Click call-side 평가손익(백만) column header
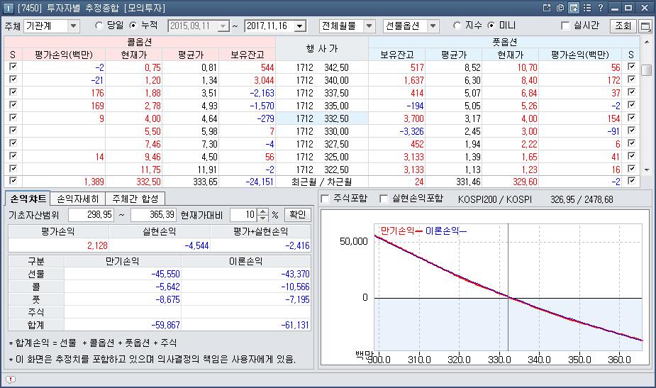The image size is (656, 388). click(x=64, y=55)
